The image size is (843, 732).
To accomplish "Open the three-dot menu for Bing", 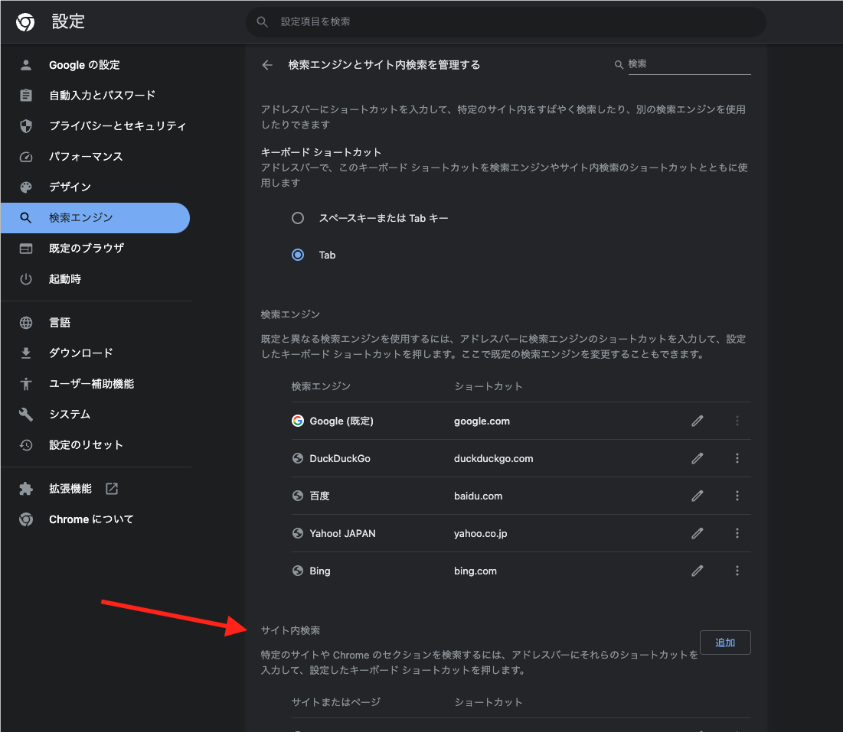I will click(737, 571).
